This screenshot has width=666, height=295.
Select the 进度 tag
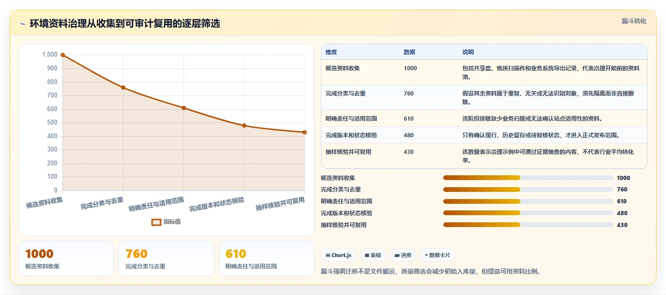pyautogui.click(x=403, y=255)
